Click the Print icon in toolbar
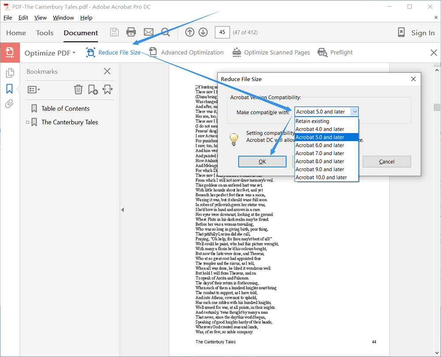Screen dimensions: 441x357 click(131, 32)
